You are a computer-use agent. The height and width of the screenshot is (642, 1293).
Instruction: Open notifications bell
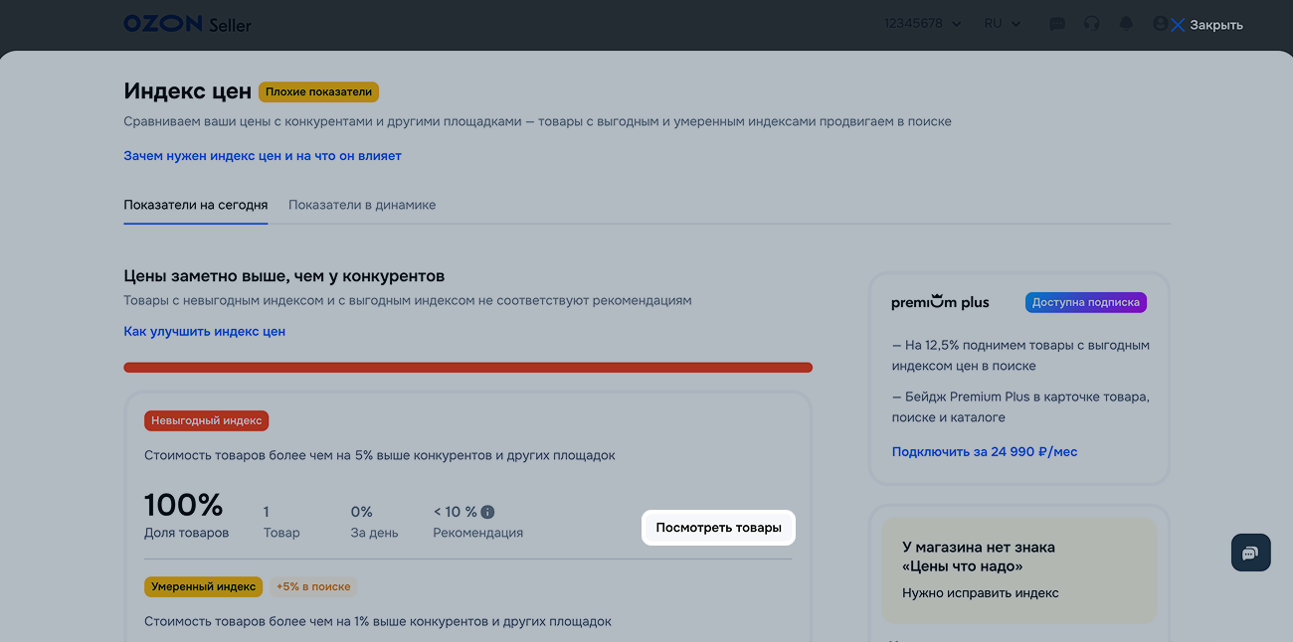coord(1126,24)
